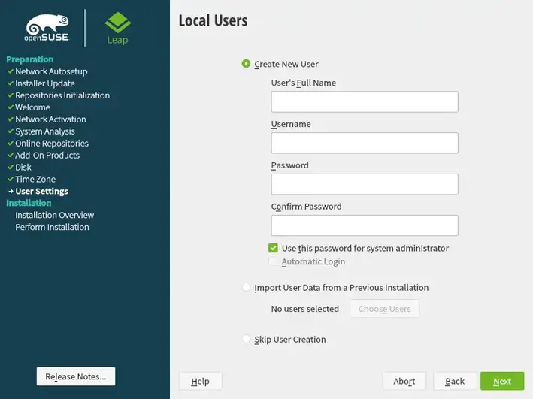Click the checkmark beside Time Zone
This screenshot has height=399, width=533.
[x=11, y=179]
